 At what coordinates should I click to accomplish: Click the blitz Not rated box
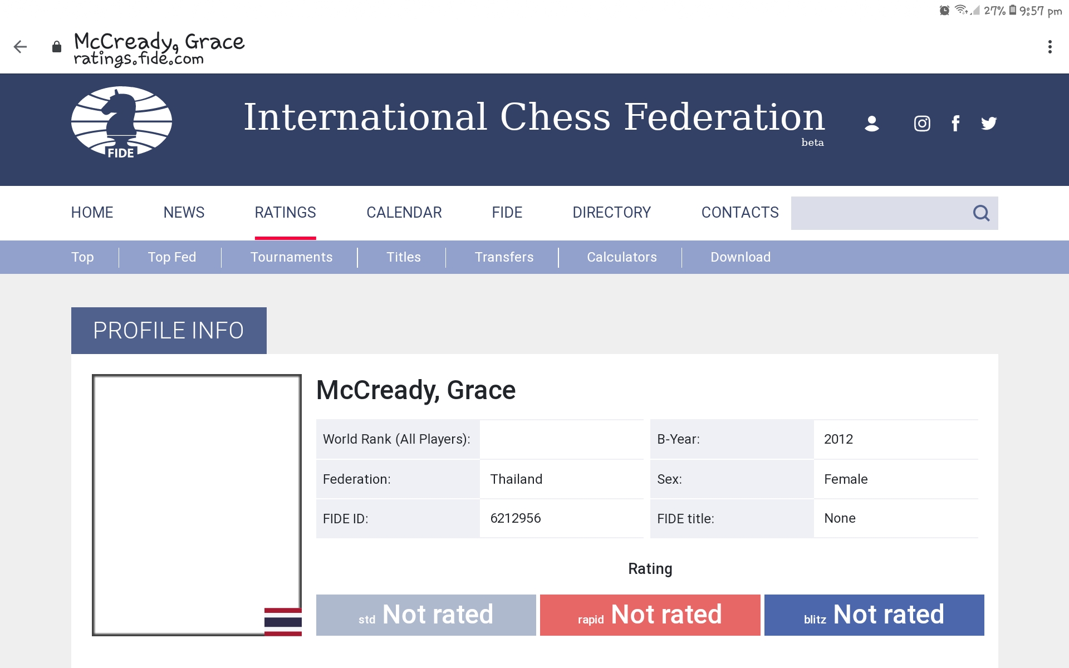tap(874, 615)
